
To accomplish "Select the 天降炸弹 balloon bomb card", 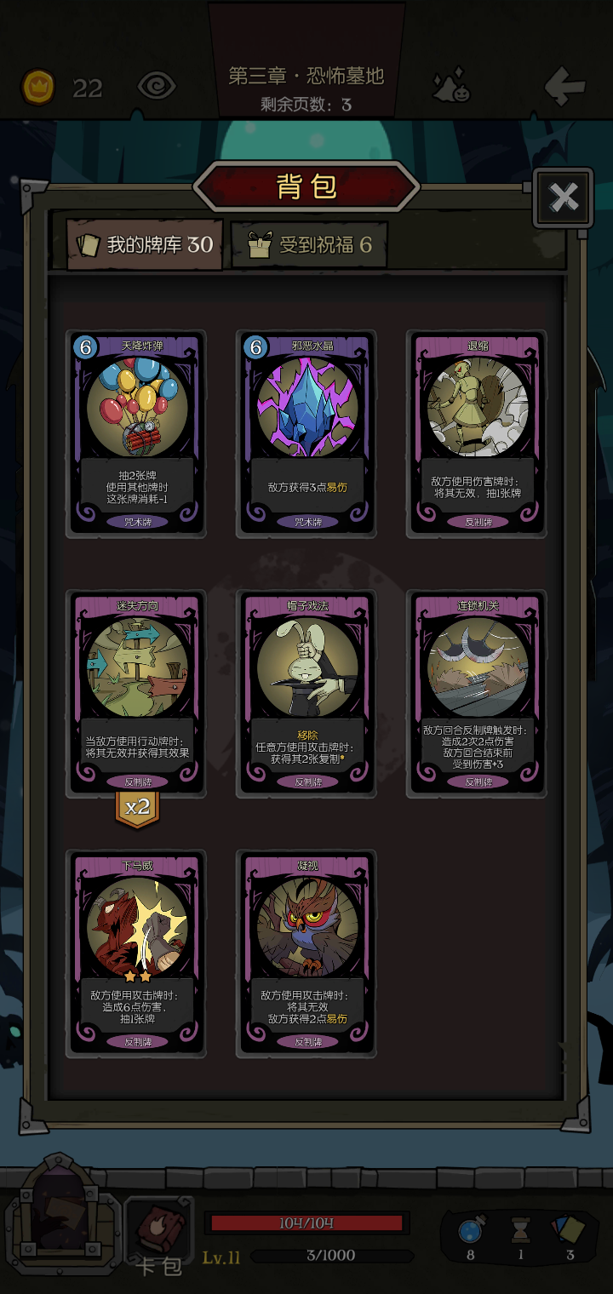I will (136, 434).
